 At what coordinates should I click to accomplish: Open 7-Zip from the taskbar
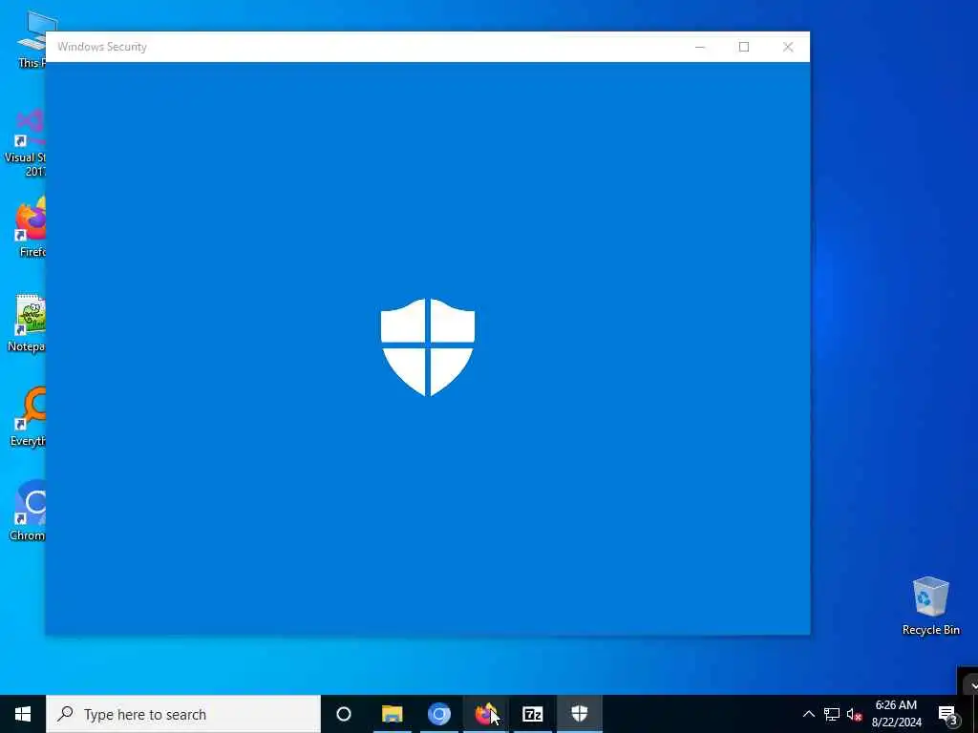[x=533, y=714]
